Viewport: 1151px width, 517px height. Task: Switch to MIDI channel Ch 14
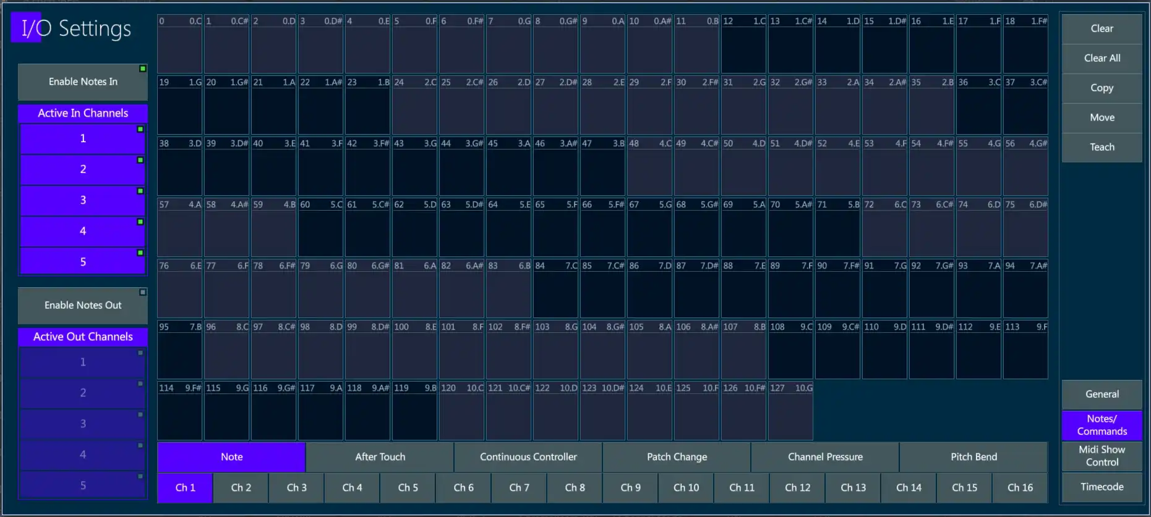909,488
